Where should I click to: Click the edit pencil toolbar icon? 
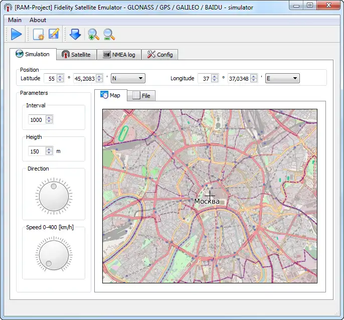click(54, 34)
